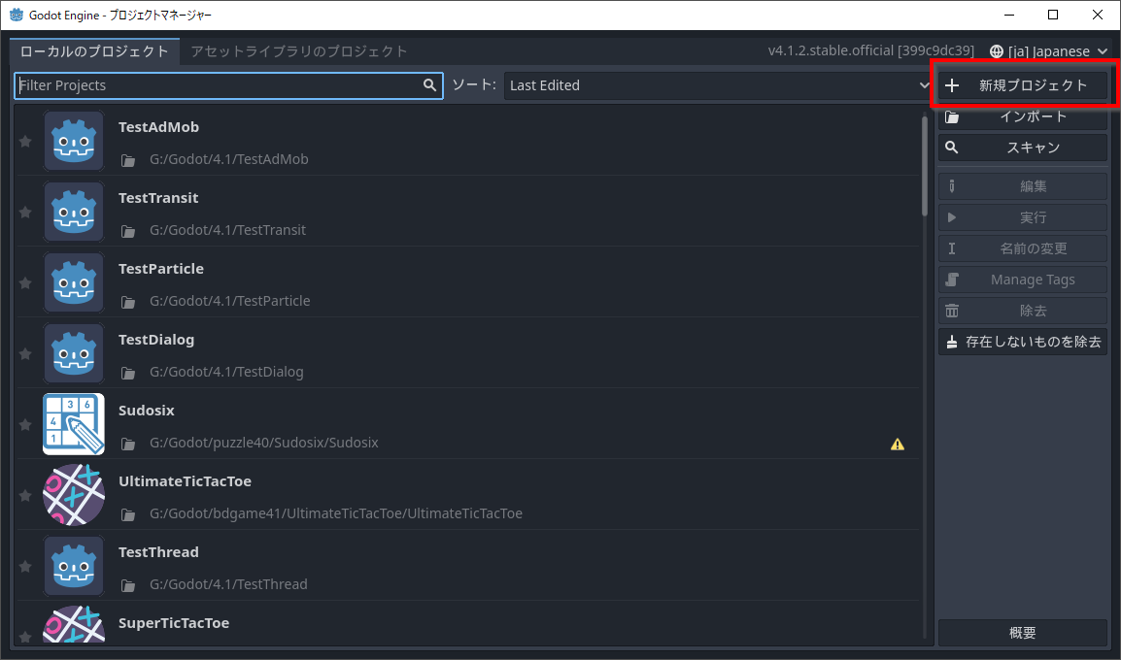Create a project with 新規プロジェクト

click(1023, 85)
